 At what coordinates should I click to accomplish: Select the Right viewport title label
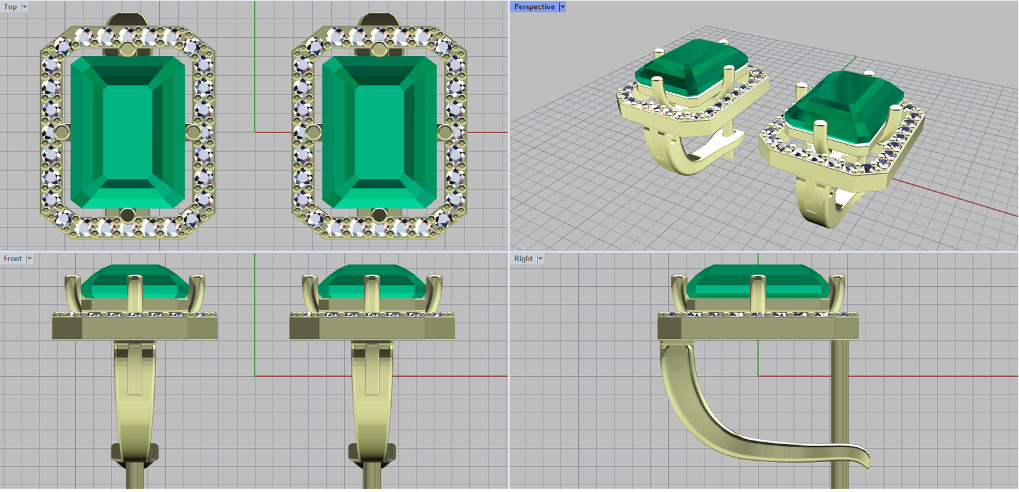coord(523,259)
